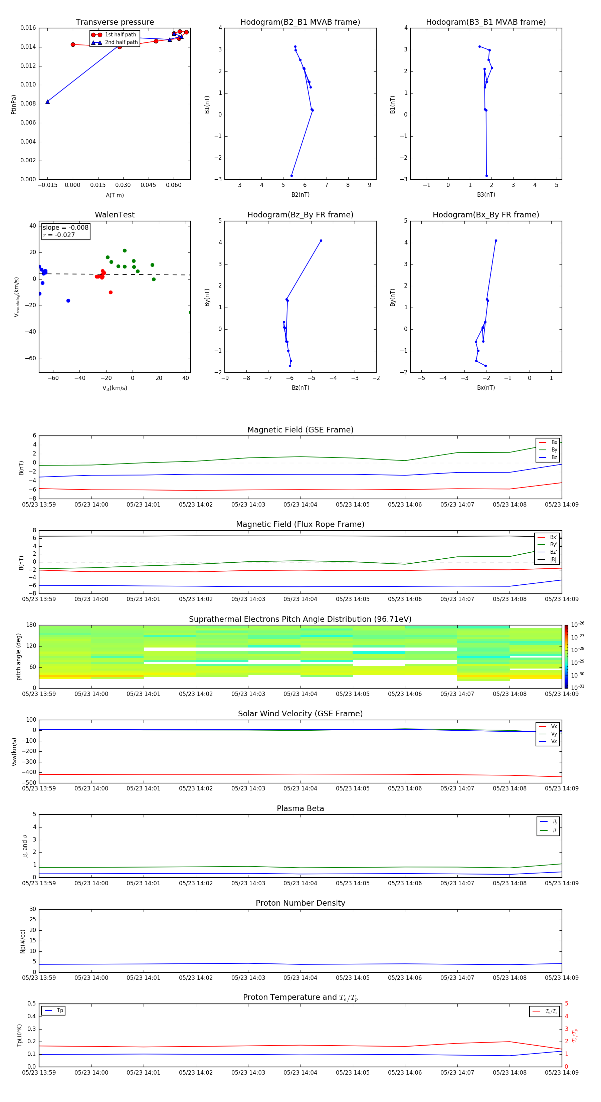Viewport: 601px width, 1102px height.
Task: Click the 'Bx' legend entry in GSE panel
Action: click(x=548, y=442)
